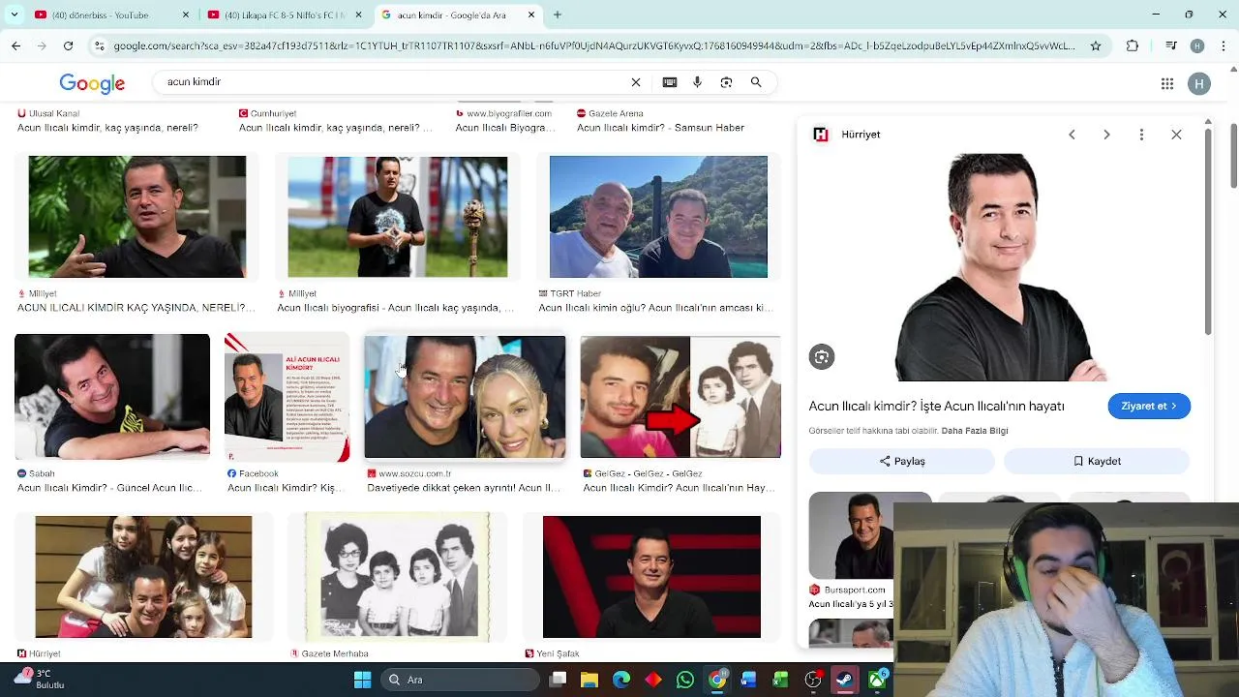Switch to the dönerbiss - YouTube tab
Image resolution: width=1239 pixels, height=697 pixels.
(x=104, y=15)
